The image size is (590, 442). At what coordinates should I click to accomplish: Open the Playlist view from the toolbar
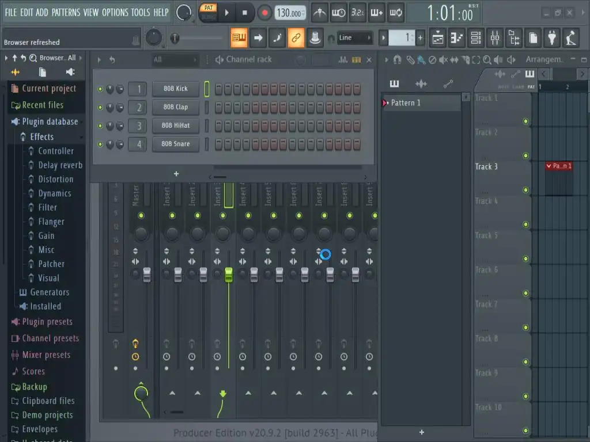coord(438,37)
